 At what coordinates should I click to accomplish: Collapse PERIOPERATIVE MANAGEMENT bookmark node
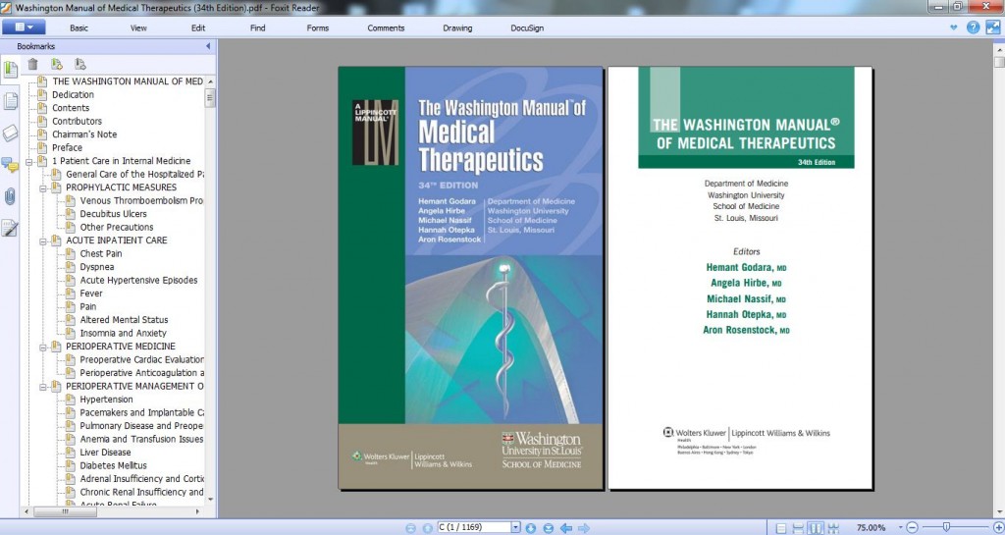[43, 387]
